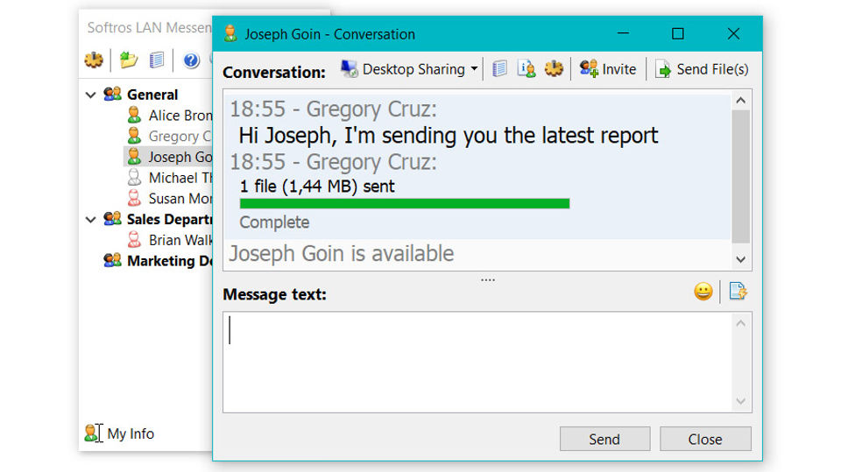Click the conversation window title bar icon
The width and height of the screenshot is (841, 472).
pos(230,34)
